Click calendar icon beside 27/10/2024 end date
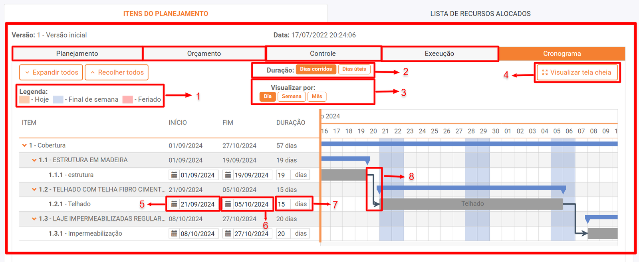 click(228, 234)
